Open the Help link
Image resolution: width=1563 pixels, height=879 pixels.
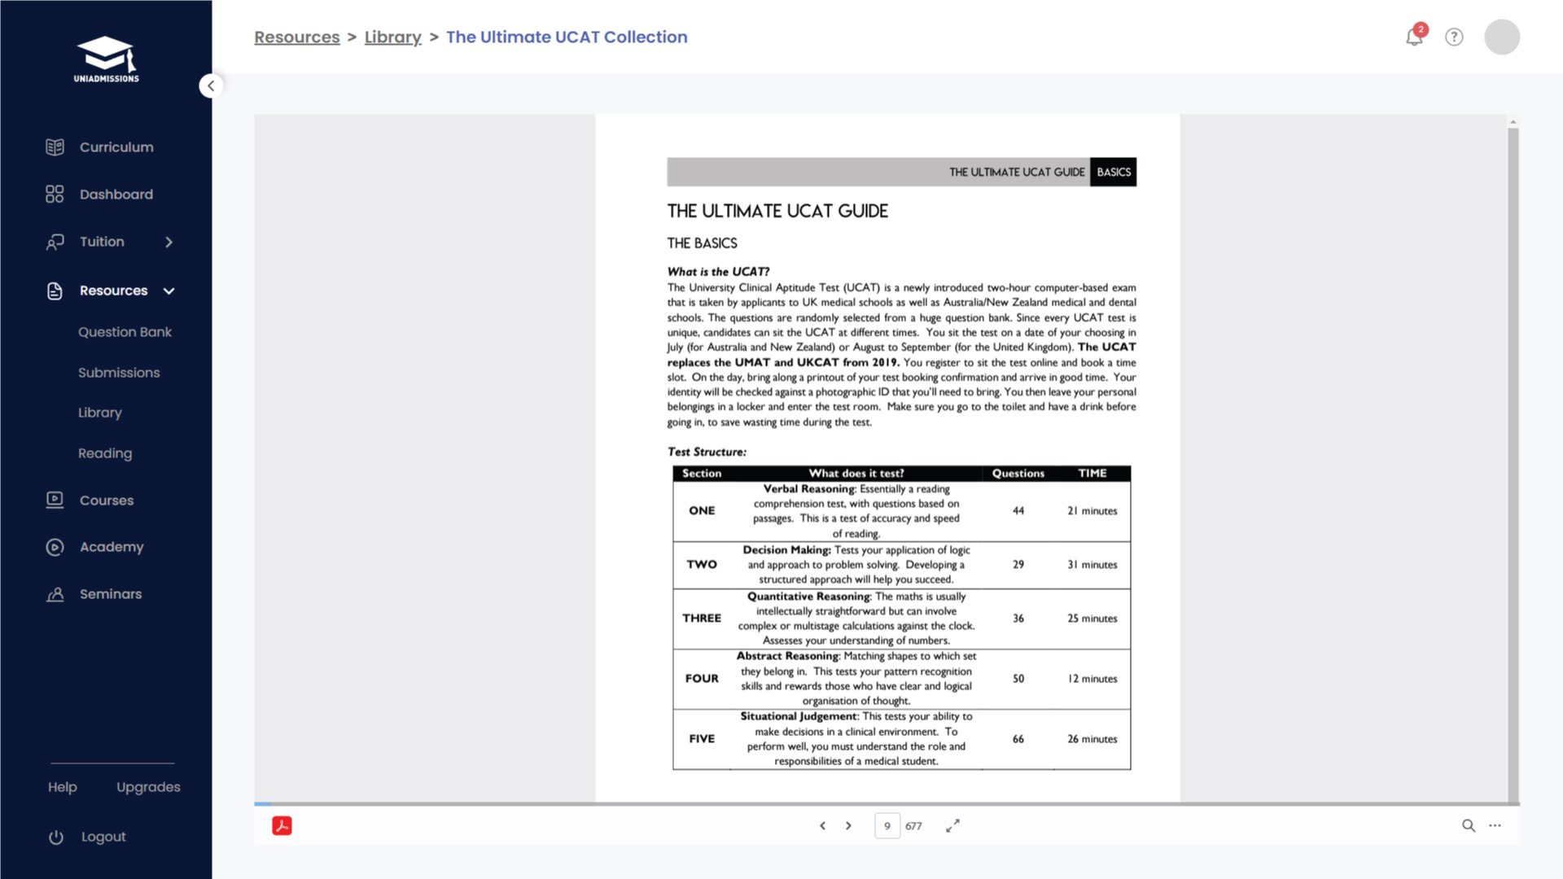coord(63,787)
